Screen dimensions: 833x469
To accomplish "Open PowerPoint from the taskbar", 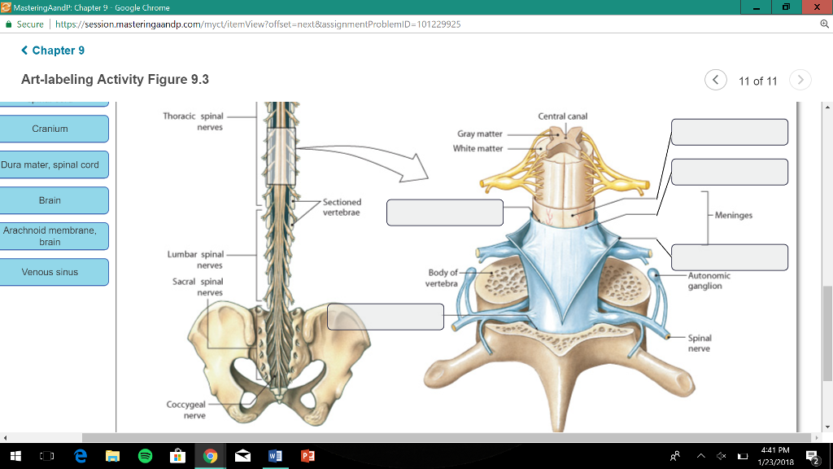I will tap(307, 456).
